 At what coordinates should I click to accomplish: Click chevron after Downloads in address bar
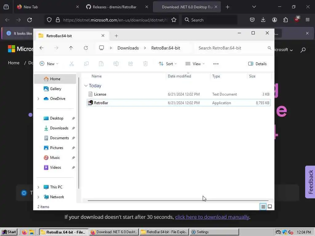(x=145, y=48)
